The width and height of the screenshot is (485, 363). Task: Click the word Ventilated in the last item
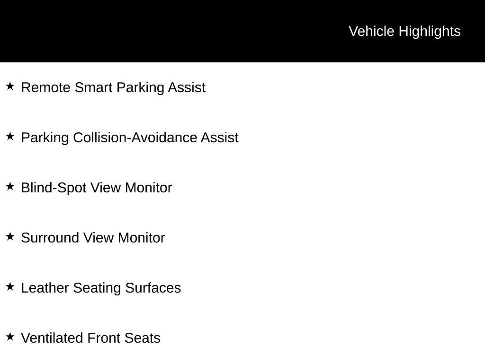[x=52, y=338]
